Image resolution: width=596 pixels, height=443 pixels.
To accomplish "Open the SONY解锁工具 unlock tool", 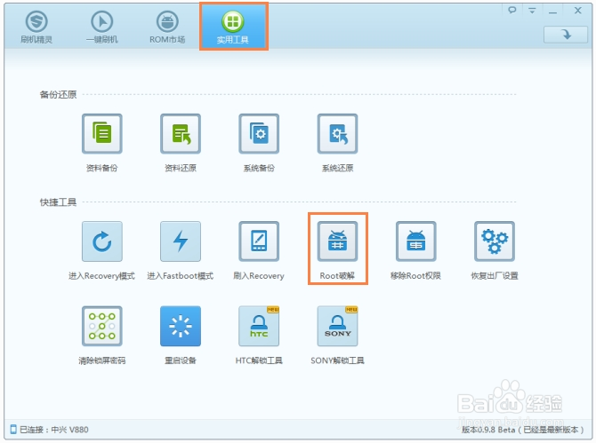I will (337, 326).
